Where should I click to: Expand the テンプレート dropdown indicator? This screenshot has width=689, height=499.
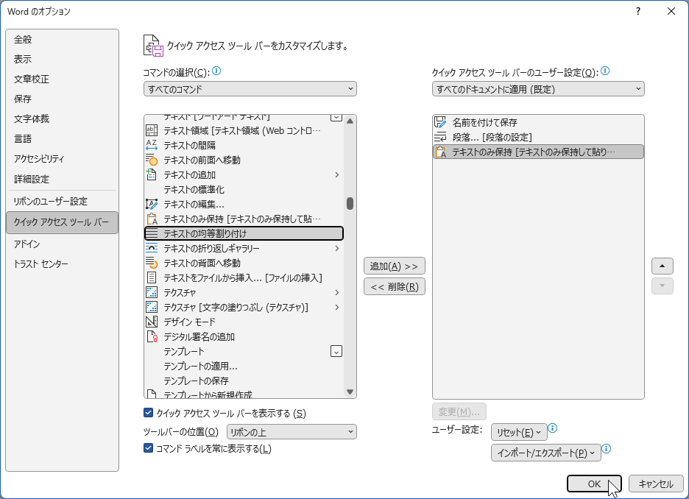pyautogui.click(x=336, y=351)
